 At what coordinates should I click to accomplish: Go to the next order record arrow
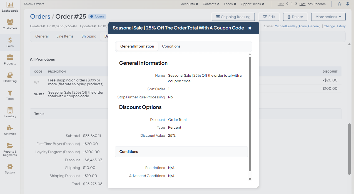click(x=296, y=4)
